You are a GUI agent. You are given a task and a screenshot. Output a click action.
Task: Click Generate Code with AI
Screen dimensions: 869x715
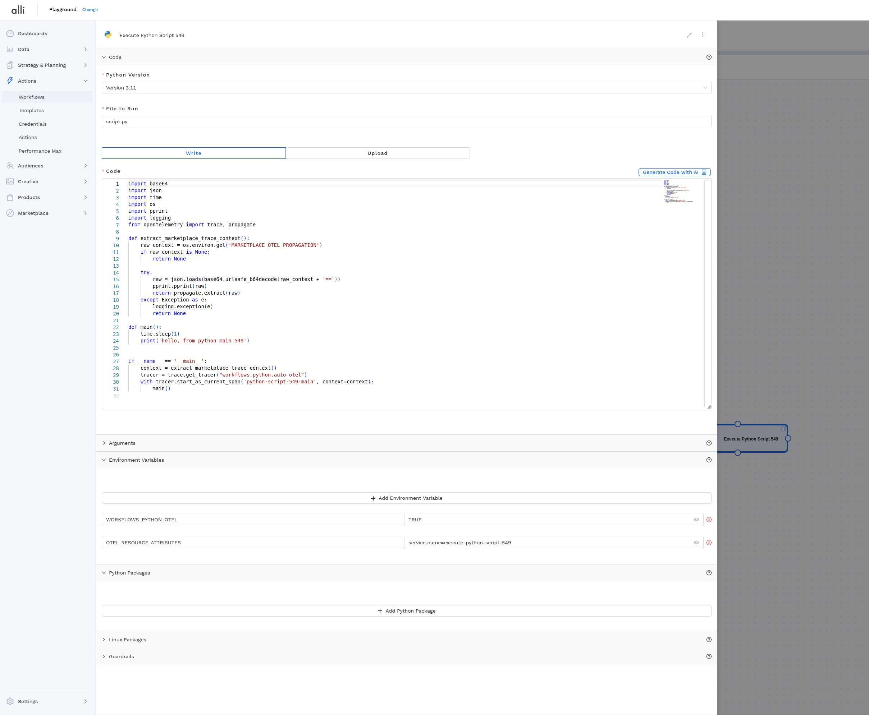coord(674,172)
